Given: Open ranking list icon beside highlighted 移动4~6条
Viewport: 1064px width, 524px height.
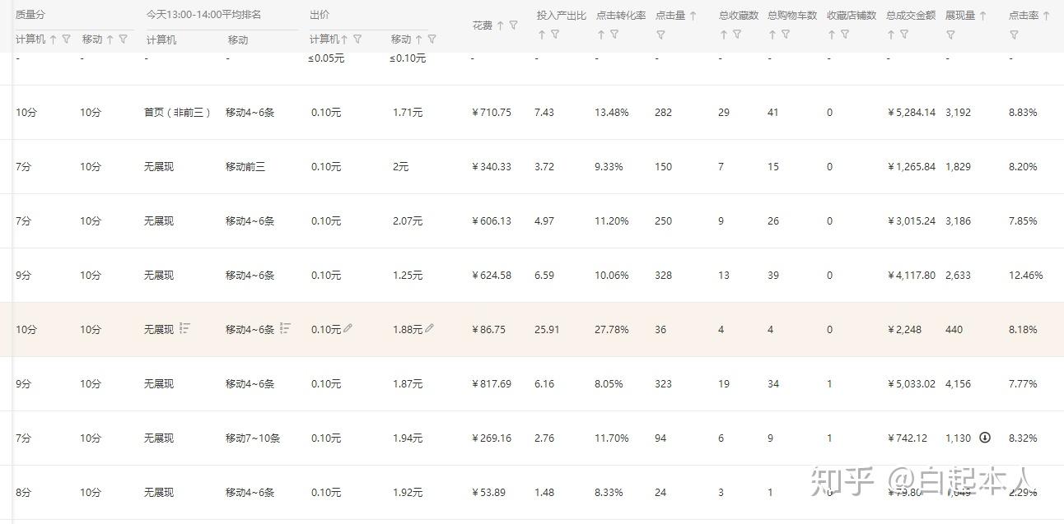Looking at the screenshot, I should coord(285,328).
